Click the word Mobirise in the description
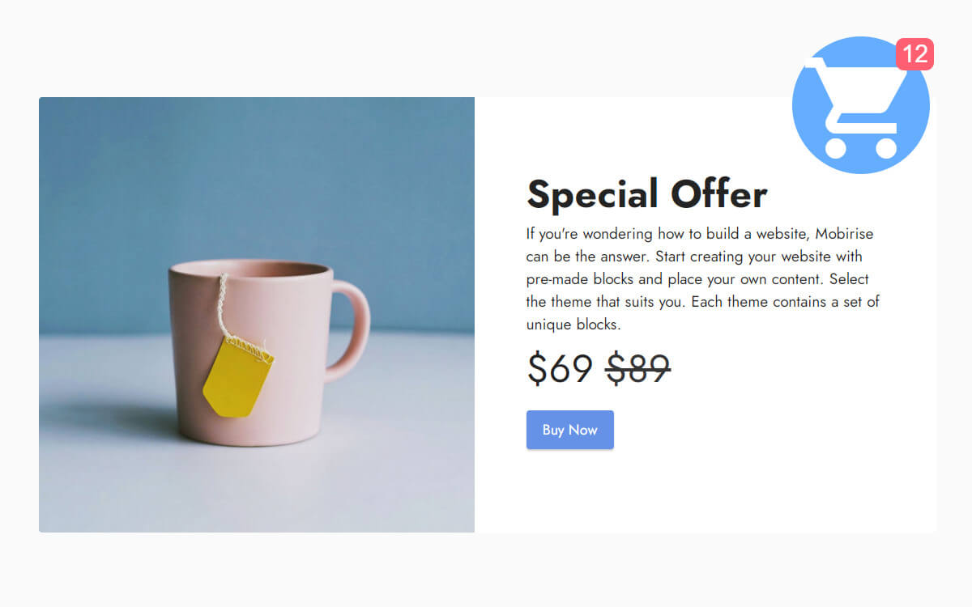 click(x=844, y=234)
